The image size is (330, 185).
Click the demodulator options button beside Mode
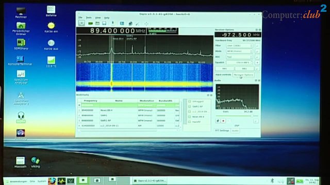[257, 51]
